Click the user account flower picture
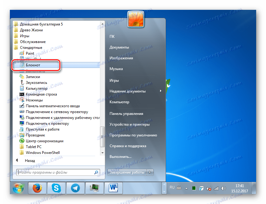 click(135, 19)
